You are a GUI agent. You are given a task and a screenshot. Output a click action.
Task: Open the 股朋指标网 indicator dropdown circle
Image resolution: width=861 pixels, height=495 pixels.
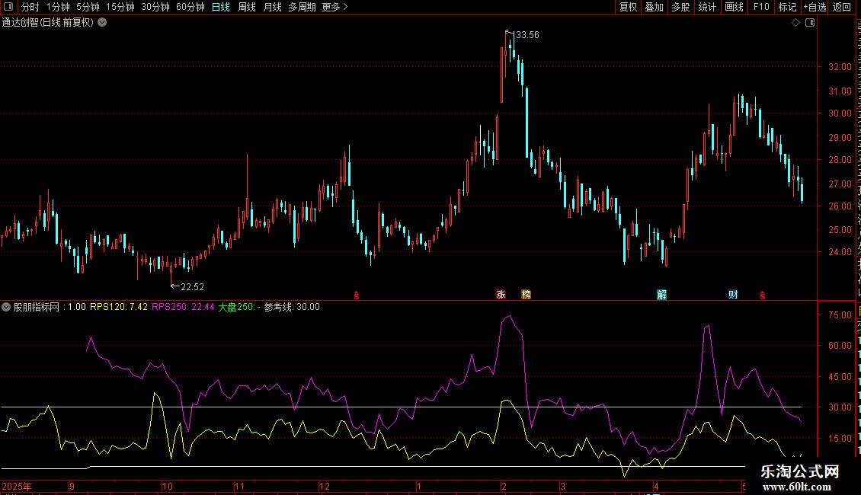[6, 308]
